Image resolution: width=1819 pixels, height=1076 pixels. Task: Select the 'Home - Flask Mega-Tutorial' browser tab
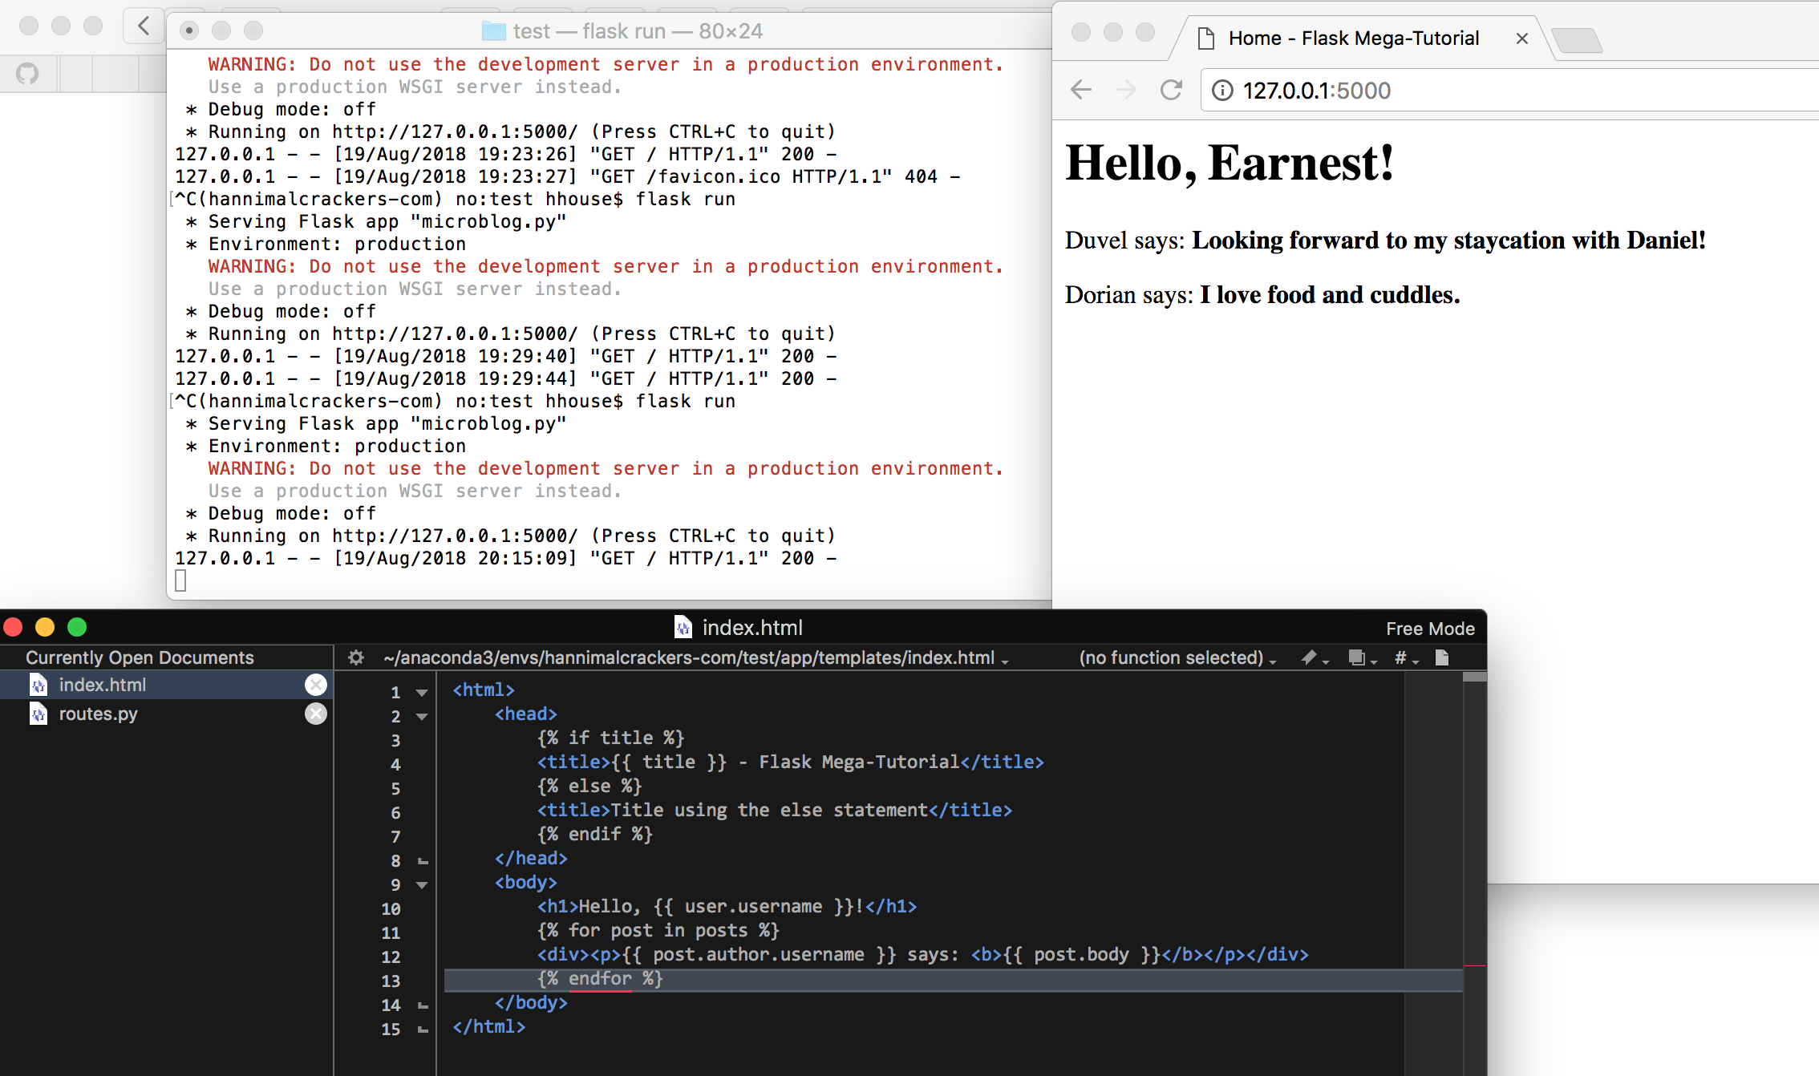click(x=1353, y=38)
